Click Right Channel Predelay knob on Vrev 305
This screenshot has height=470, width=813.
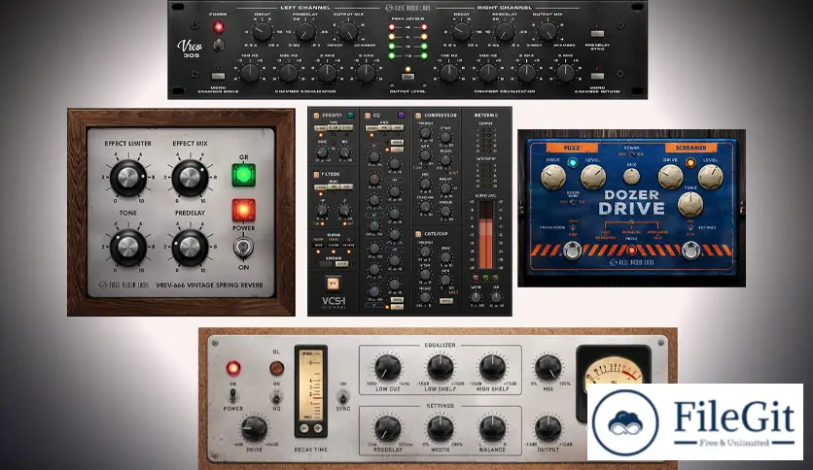pyautogui.click(x=504, y=32)
